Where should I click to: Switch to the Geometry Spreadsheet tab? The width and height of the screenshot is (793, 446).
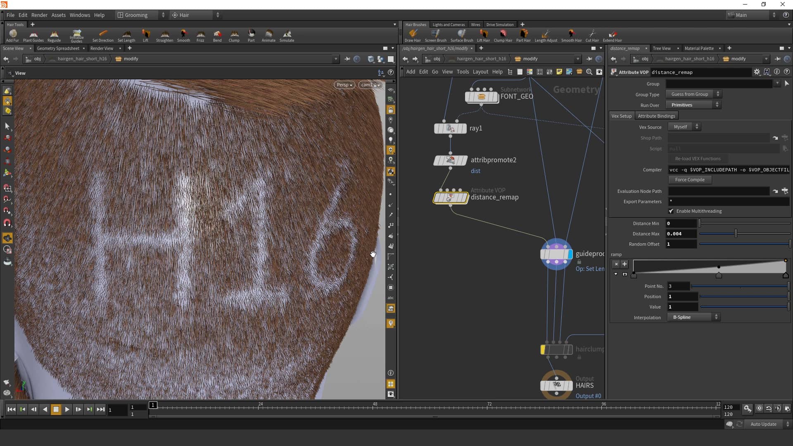point(58,48)
